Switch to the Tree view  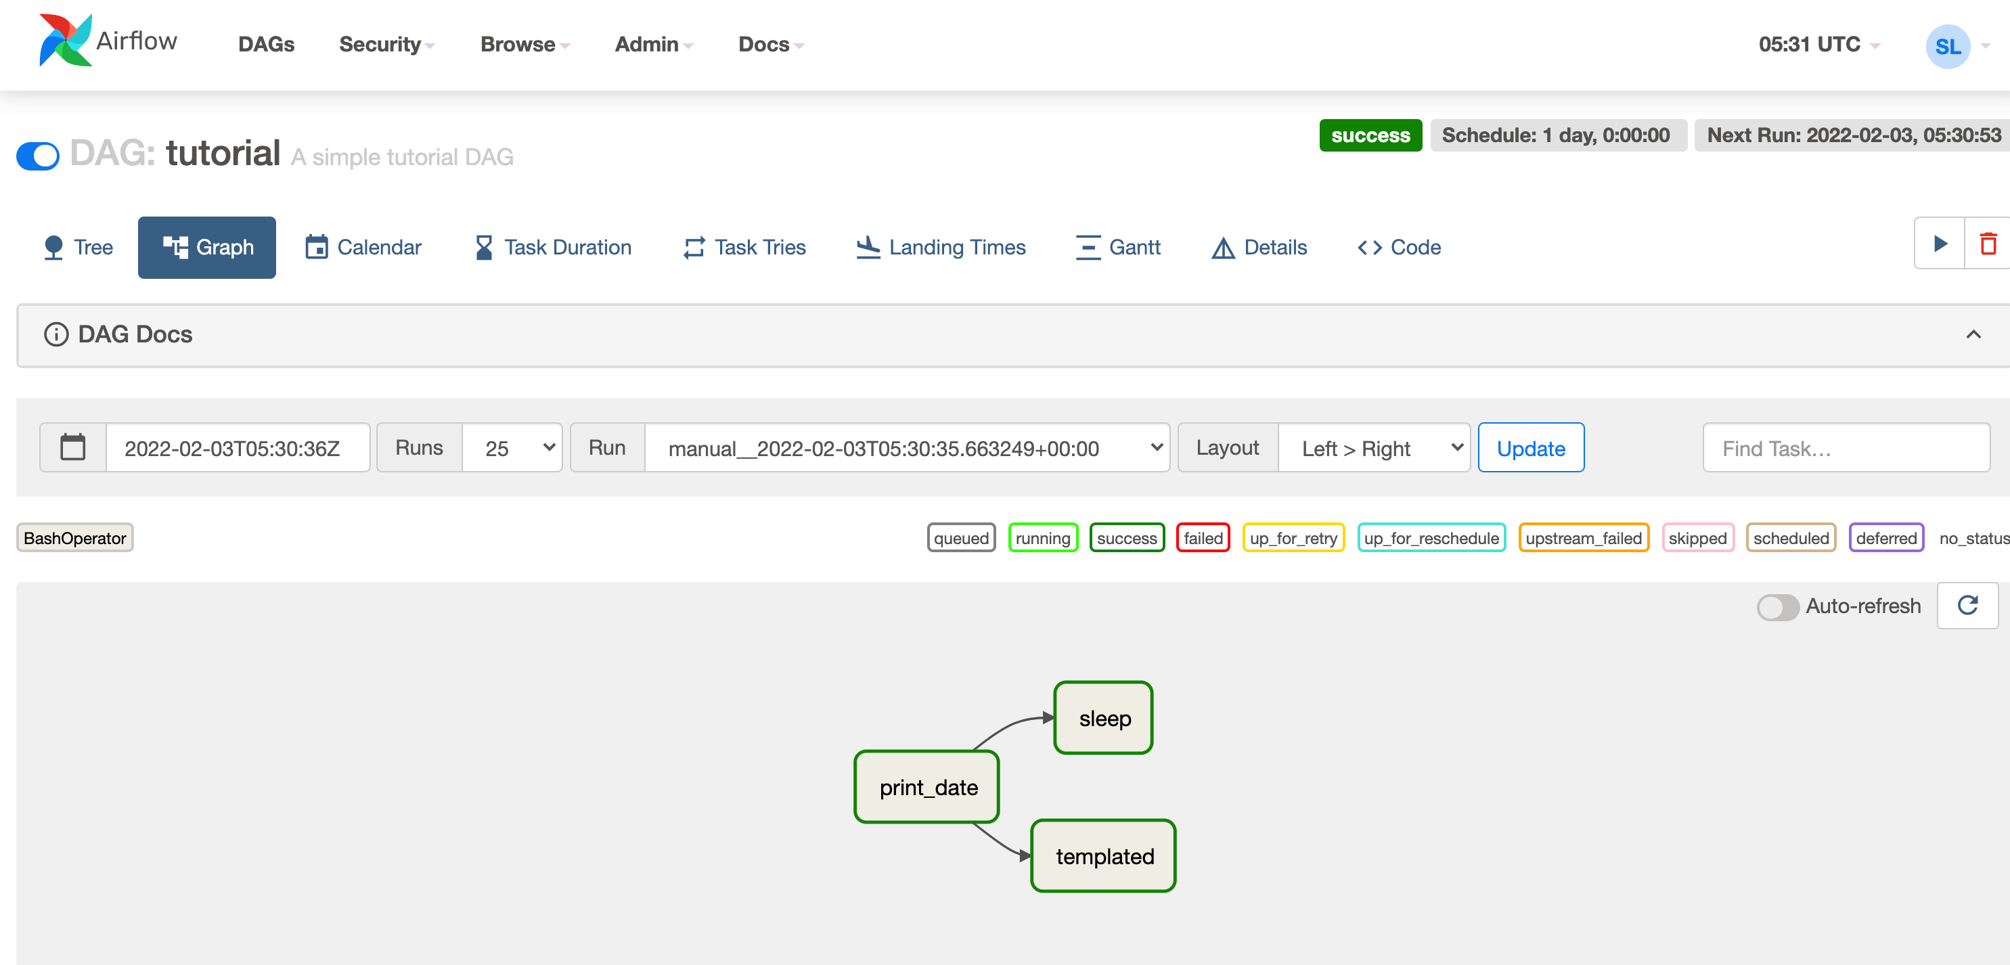pyautogui.click(x=78, y=247)
